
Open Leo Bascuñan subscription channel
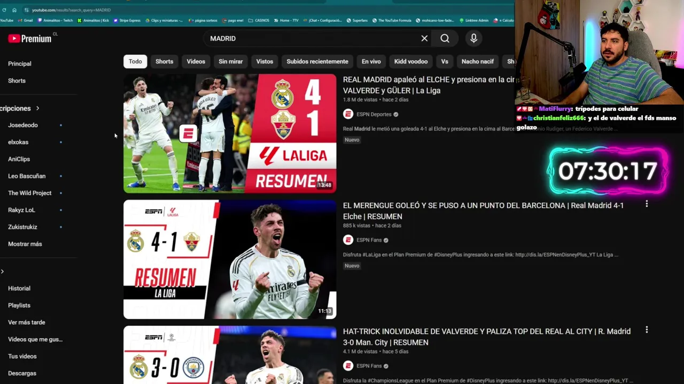point(27,176)
